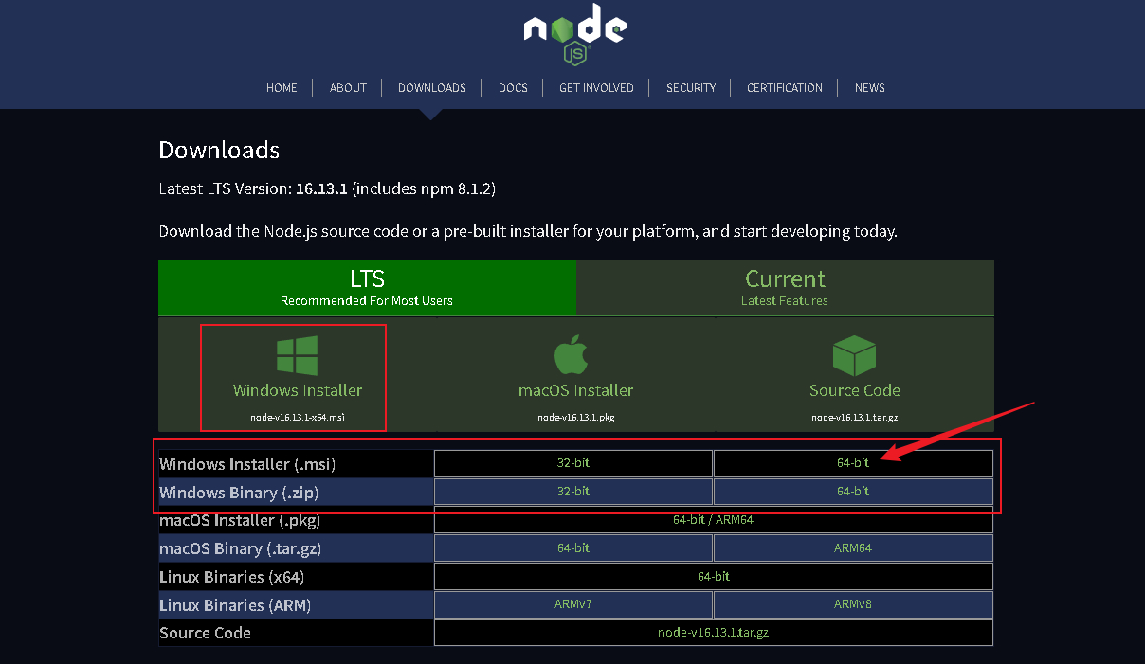Open the SECURITY menu item
1145x664 pixels.
(x=691, y=88)
